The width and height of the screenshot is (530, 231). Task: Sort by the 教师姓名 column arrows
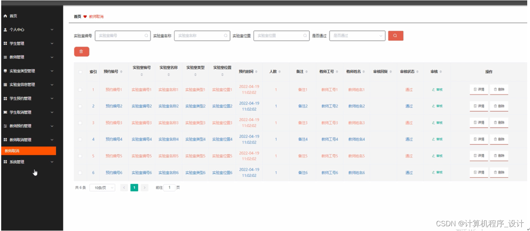tap(364, 72)
